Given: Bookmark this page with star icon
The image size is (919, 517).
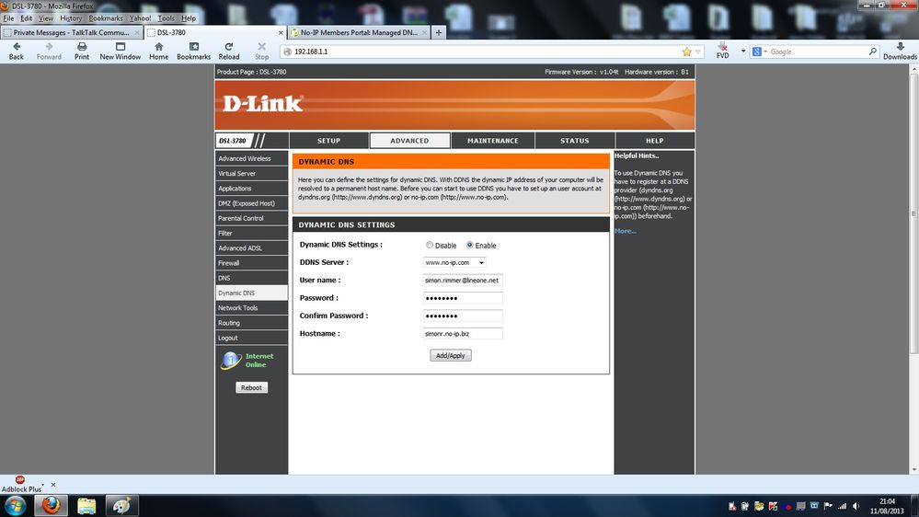Looking at the screenshot, I should pos(686,52).
